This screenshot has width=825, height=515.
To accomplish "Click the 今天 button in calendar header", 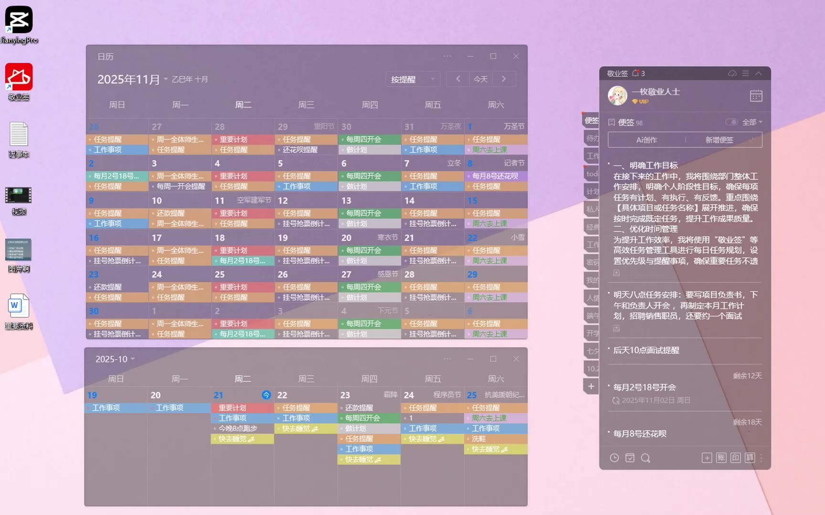I will [x=480, y=79].
